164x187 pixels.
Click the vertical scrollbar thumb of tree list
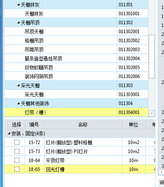point(152,57)
